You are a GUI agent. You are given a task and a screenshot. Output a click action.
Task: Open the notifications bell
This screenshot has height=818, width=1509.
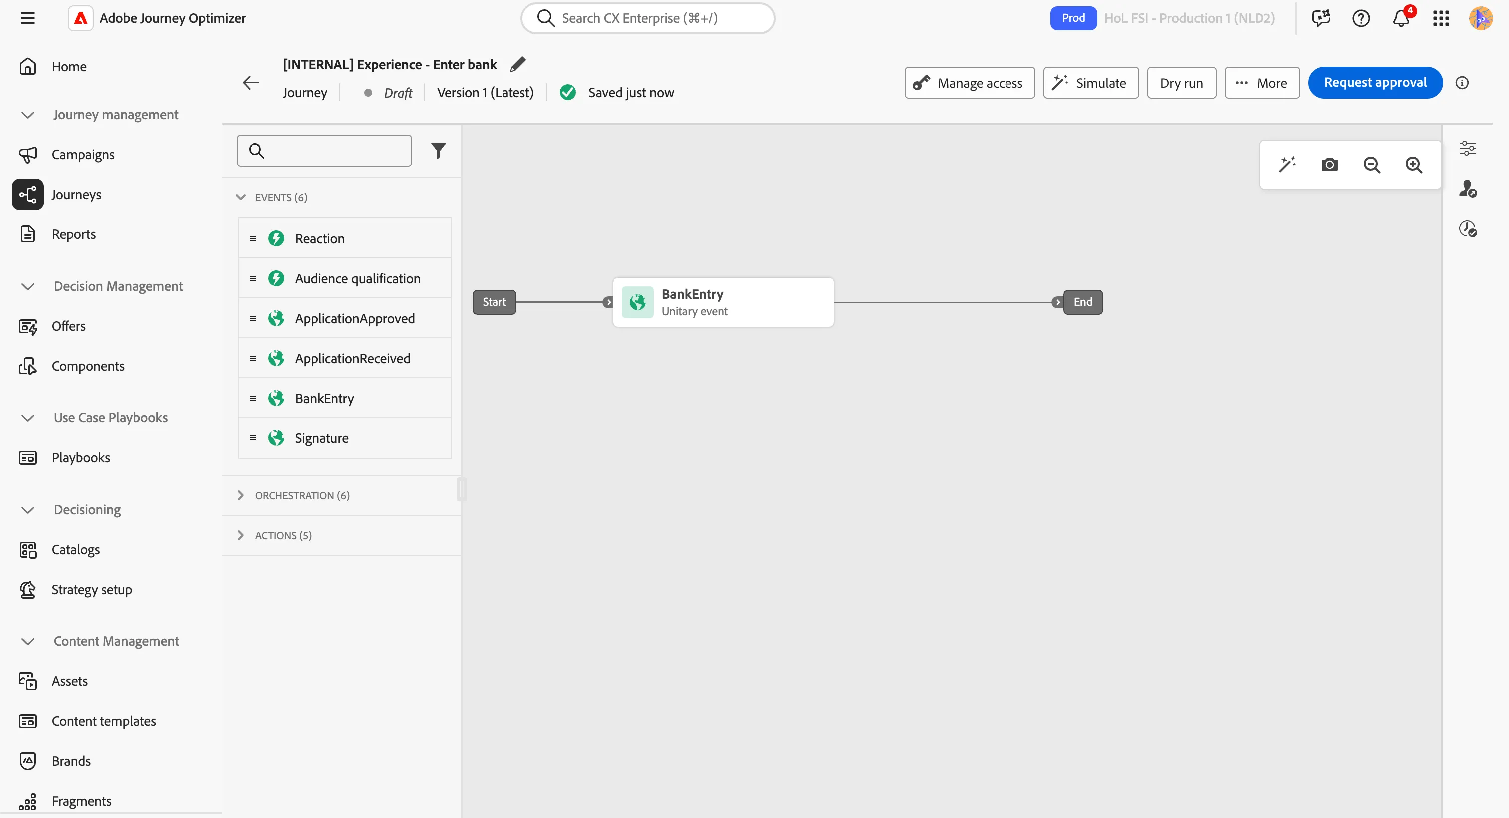pyautogui.click(x=1401, y=18)
